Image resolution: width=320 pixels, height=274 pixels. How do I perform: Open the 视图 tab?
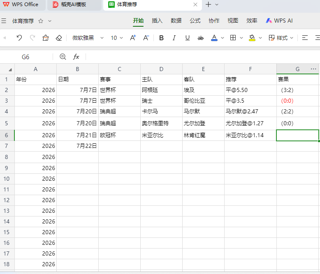[x=233, y=21]
